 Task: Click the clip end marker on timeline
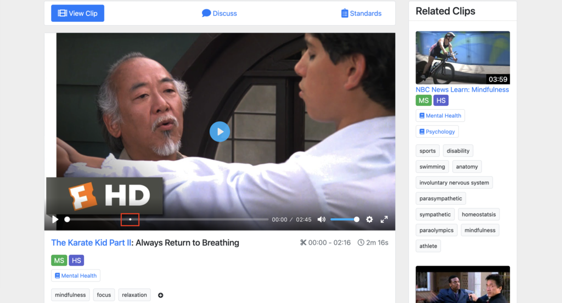130,220
